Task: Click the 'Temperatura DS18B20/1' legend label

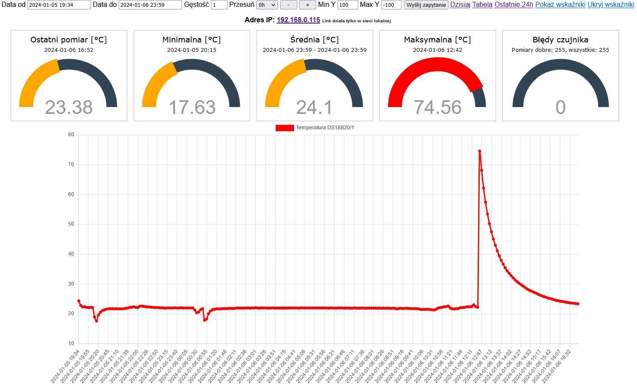Action: (x=325, y=128)
